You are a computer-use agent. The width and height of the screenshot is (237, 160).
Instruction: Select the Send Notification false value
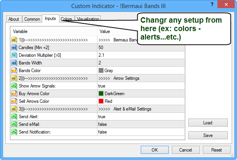coord(102,132)
